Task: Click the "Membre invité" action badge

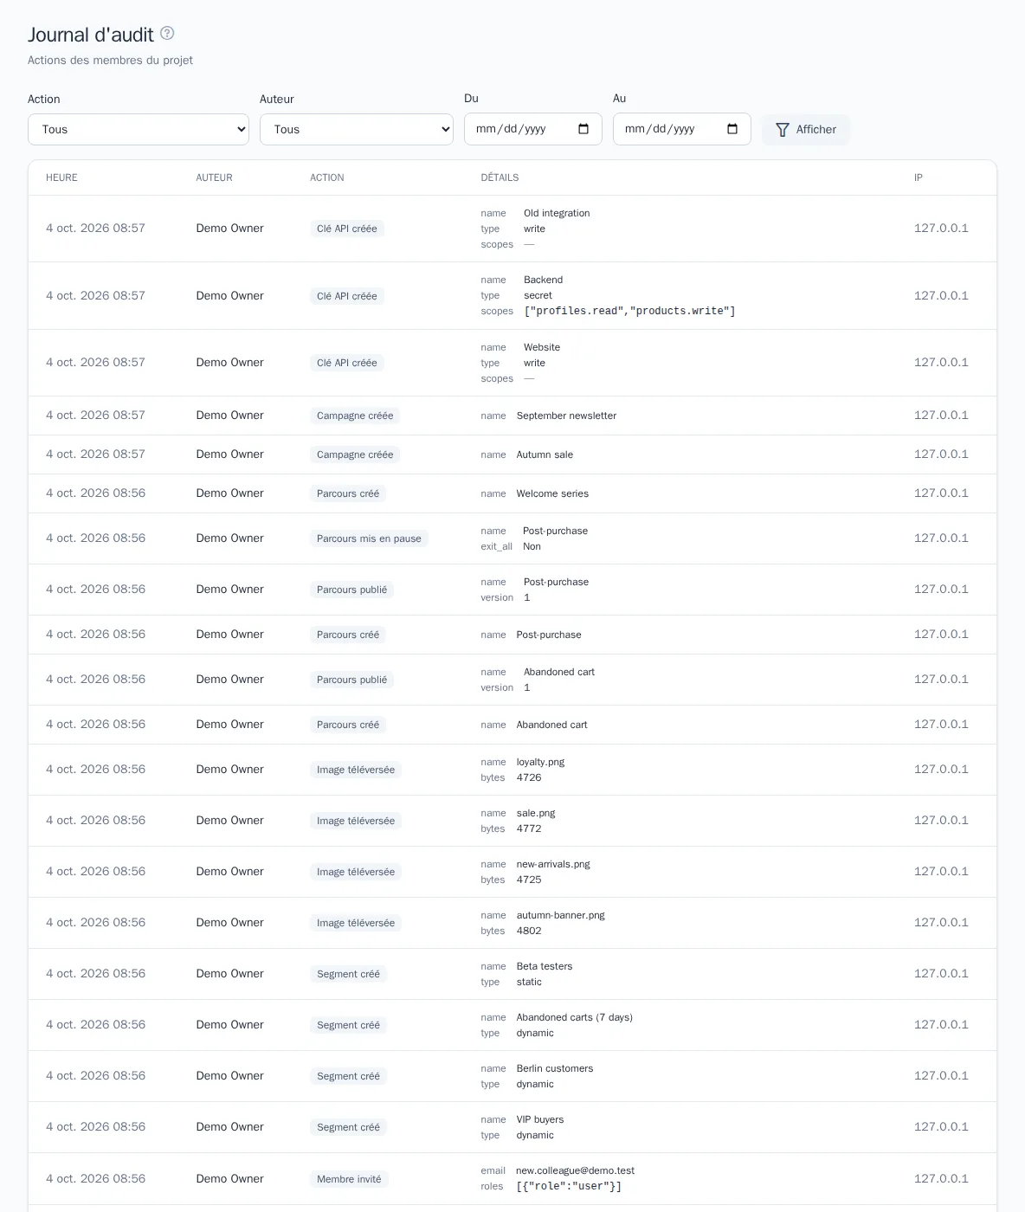Action: click(x=349, y=1179)
